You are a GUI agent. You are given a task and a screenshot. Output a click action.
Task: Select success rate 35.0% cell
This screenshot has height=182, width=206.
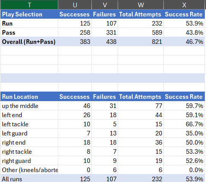coord(184,133)
